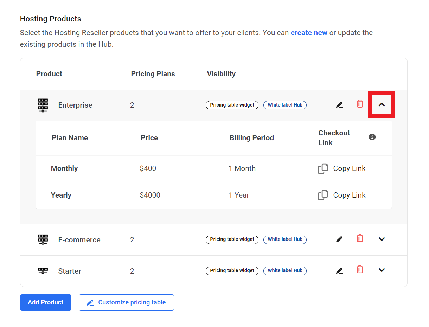Image resolution: width=429 pixels, height=327 pixels.
Task: Select the E-commerce product name
Action: tap(79, 240)
